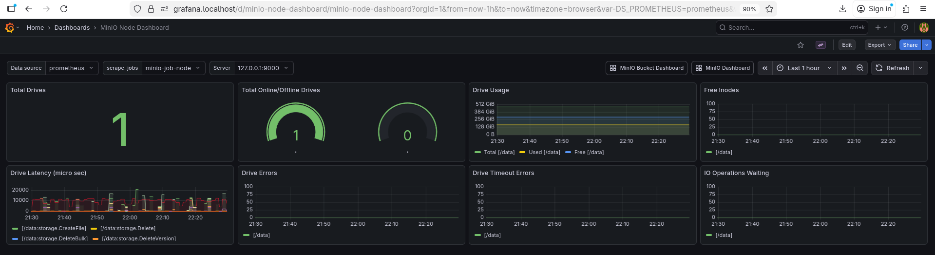Click the Total Drives panel title
Viewport: 935px width, 255px height.
(28, 90)
